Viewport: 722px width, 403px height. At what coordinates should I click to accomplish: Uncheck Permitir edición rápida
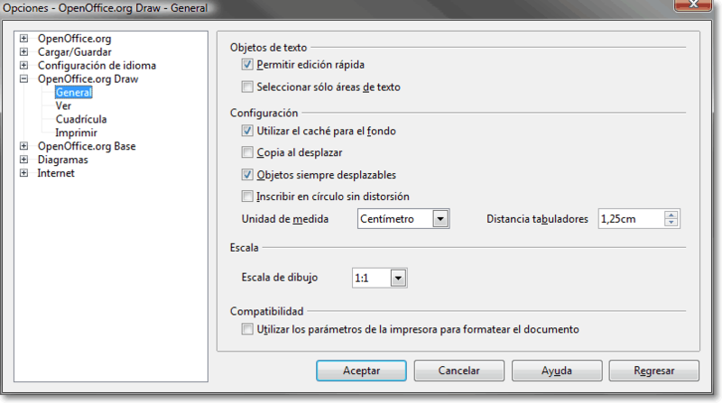tap(247, 64)
